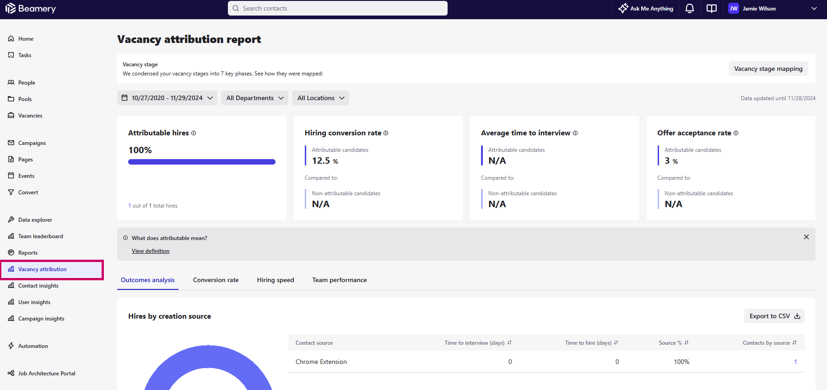Screen dimensions: 827x390
Task: Click the Hiring conversion rate info icon
Action: (x=386, y=133)
